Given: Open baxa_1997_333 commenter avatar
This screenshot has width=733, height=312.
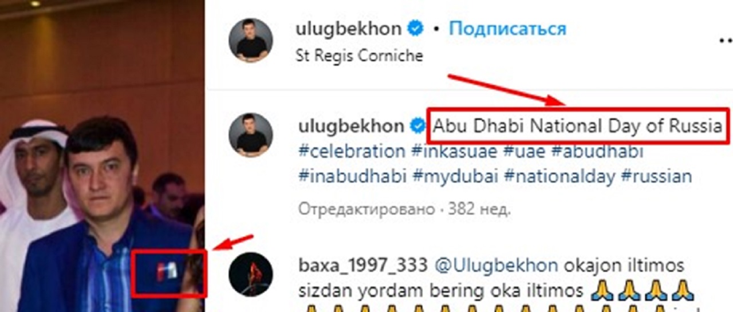Looking at the screenshot, I should click(x=251, y=274).
